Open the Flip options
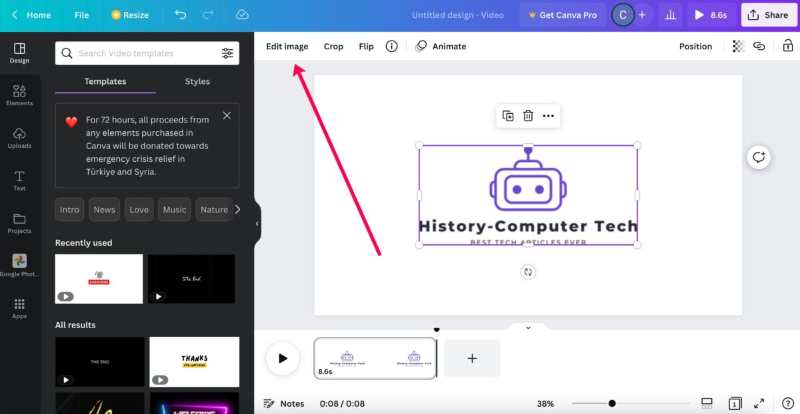800x414 pixels. point(366,46)
